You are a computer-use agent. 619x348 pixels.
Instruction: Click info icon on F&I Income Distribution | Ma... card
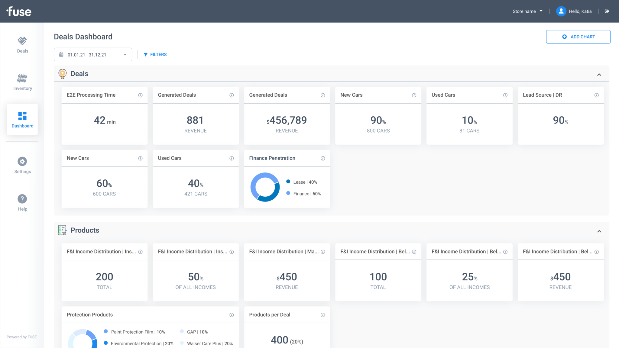click(x=323, y=252)
